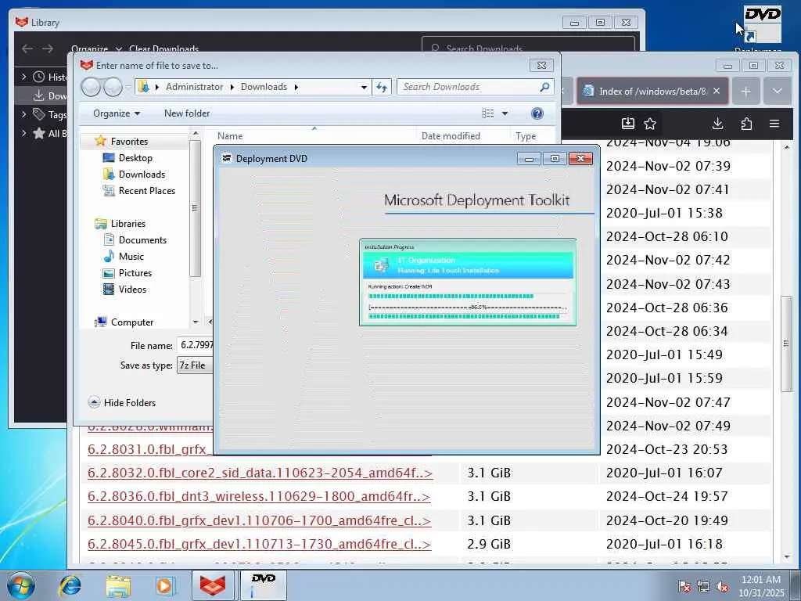Click the Library back arrow
The width and height of the screenshot is (801, 601).
click(x=27, y=49)
